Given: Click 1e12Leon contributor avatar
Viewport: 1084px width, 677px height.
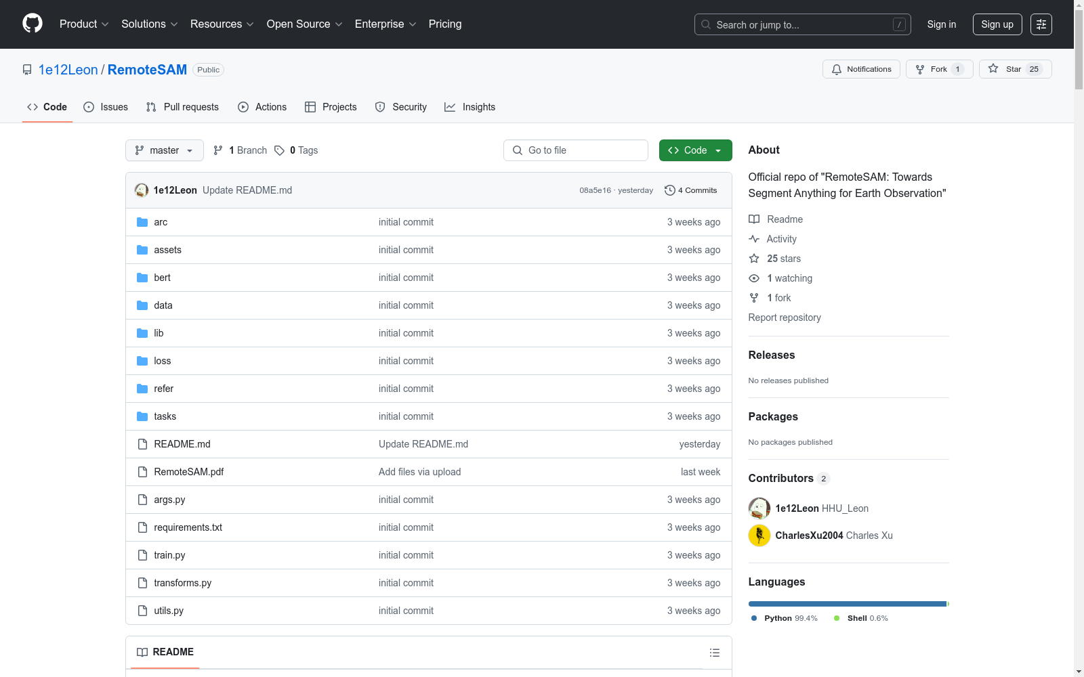Looking at the screenshot, I should point(759,508).
